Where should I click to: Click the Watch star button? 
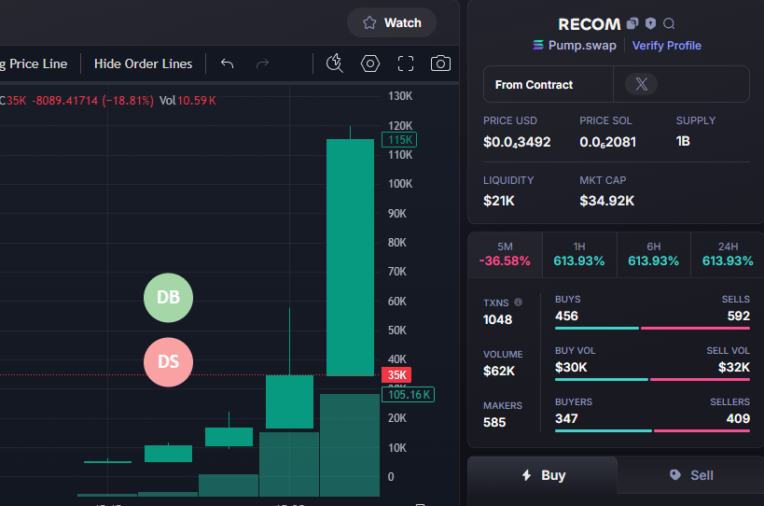(391, 23)
